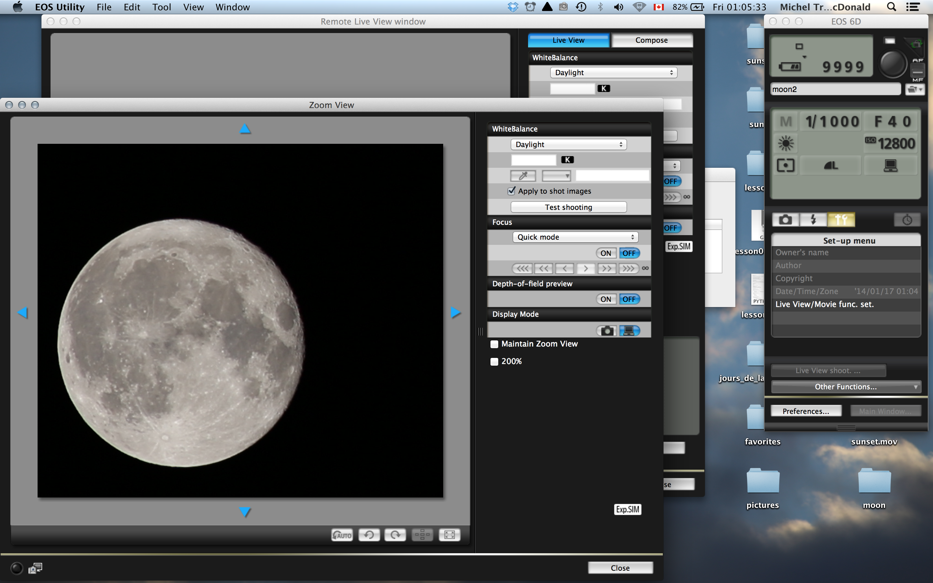Click the full-screen fit icon
933x583 pixels.
point(449,535)
